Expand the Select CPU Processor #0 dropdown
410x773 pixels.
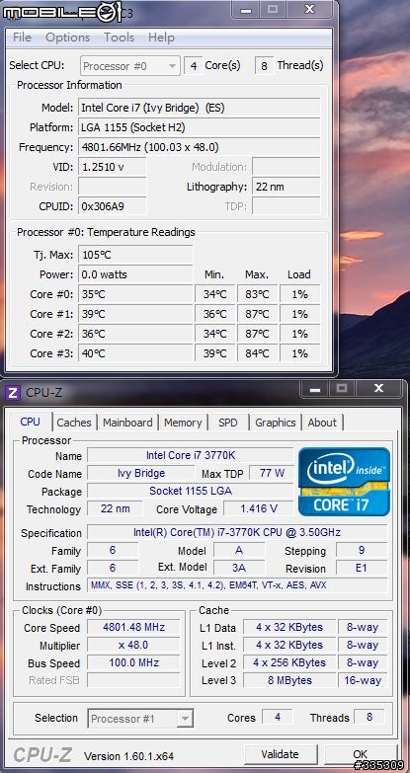(x=129, y=66)
